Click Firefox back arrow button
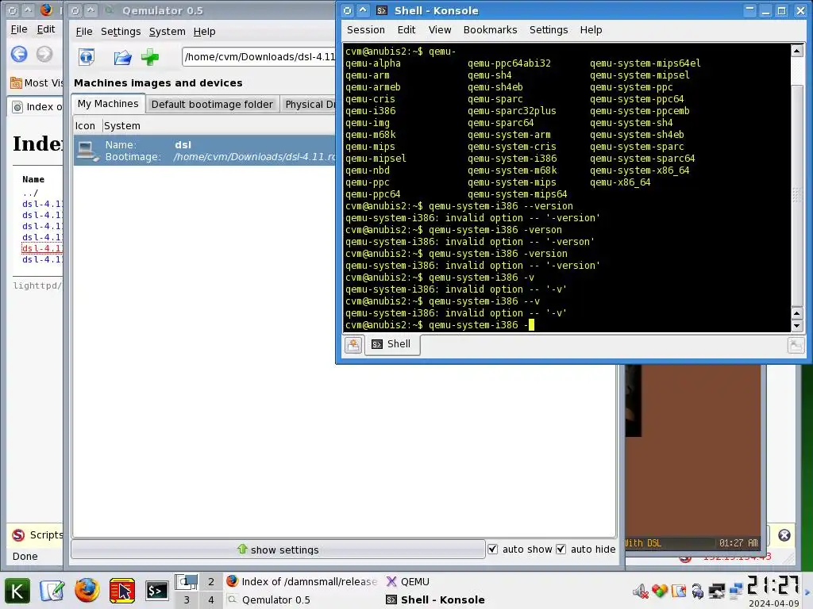 click(19, 54)
